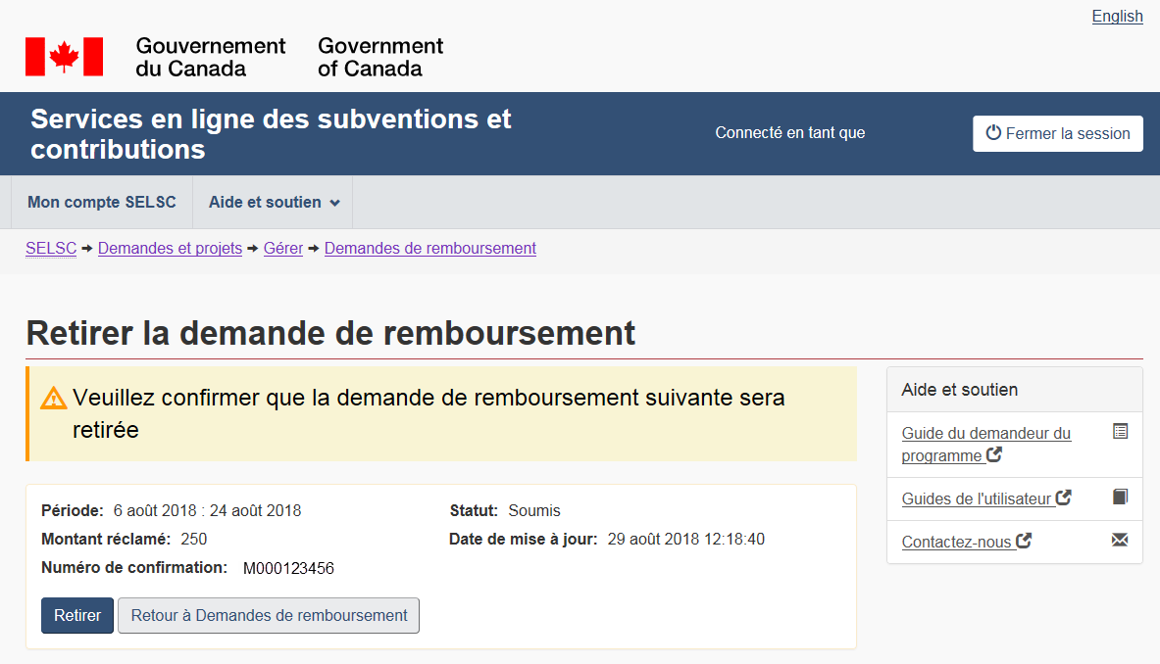Viewport: 1160px width, 664px height.
Task: Click the external-link icon after Contactez-nous
Action: coord(1024,541)
